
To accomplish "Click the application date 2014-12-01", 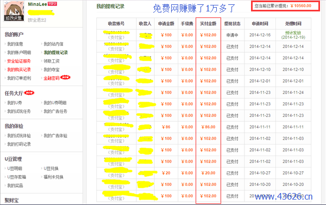I will coord(260,81).
